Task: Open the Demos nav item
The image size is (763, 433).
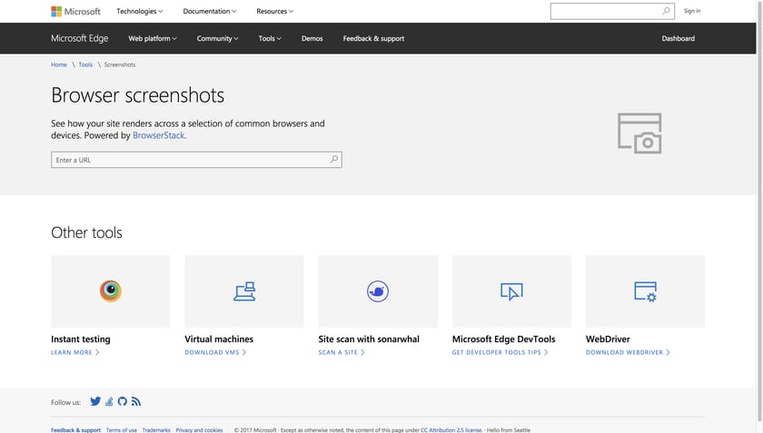Action: 312,38
